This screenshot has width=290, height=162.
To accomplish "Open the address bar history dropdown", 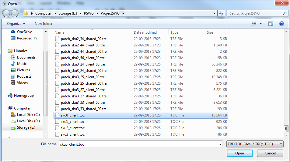I will point(214,13).
